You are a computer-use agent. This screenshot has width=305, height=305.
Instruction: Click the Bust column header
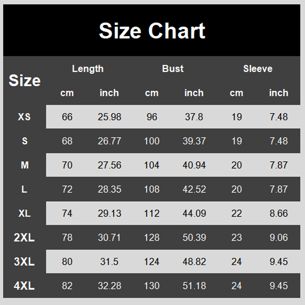click(x=173, y=69)
